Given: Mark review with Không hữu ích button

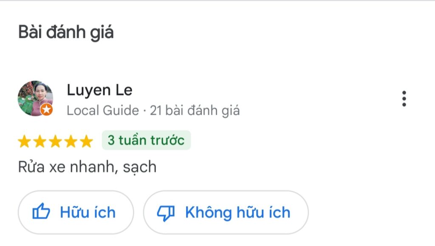Looking at the screenshot, I should 226,212.
